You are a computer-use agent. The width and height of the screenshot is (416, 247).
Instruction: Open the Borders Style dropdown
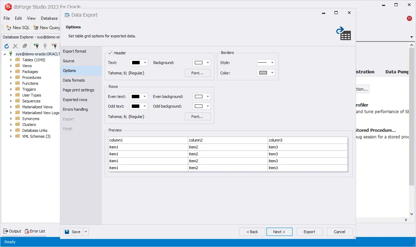click(272, 63)
